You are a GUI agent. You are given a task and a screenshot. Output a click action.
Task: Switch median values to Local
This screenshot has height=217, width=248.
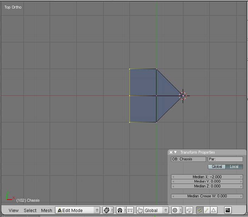234,166
